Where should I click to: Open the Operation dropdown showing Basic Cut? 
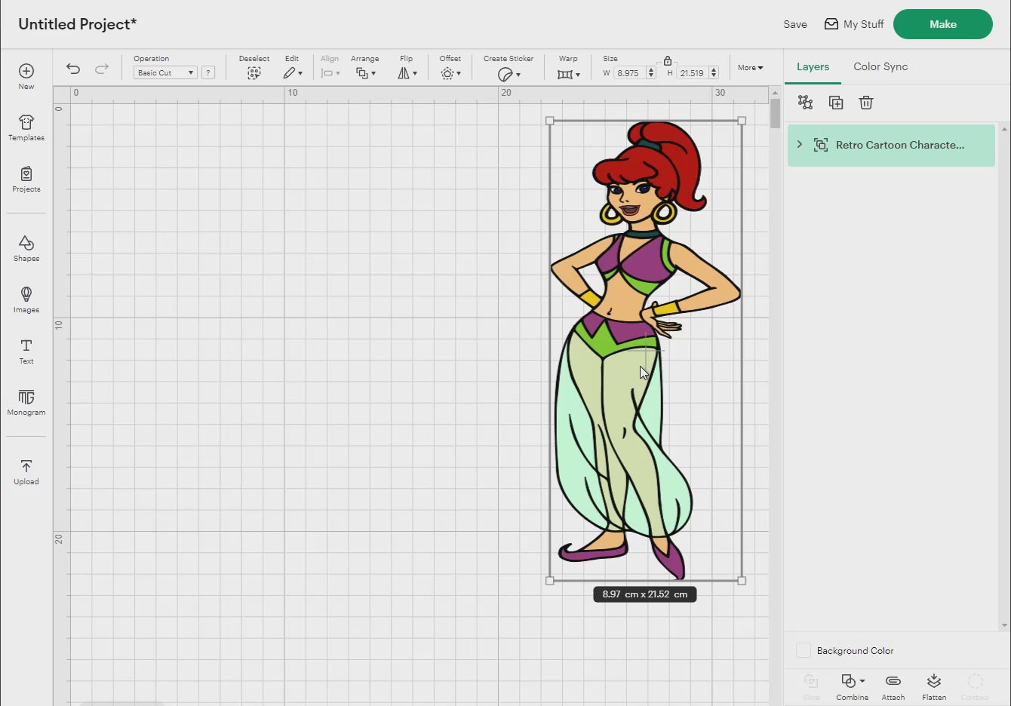pyautogui.click(x=165, y=72)
